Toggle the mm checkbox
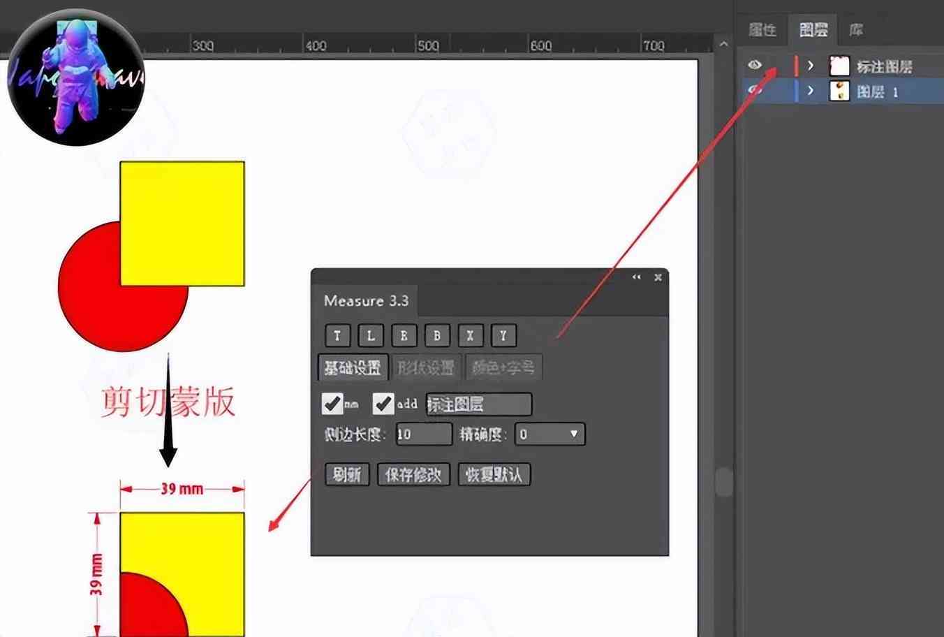This screenshot has height=637, width=944. (x=332, y=404)
